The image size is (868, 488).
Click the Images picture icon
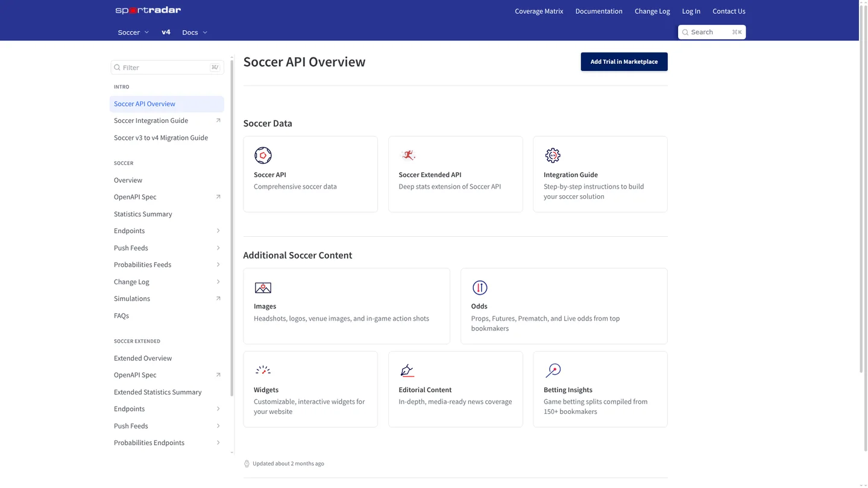click(263, 287)
